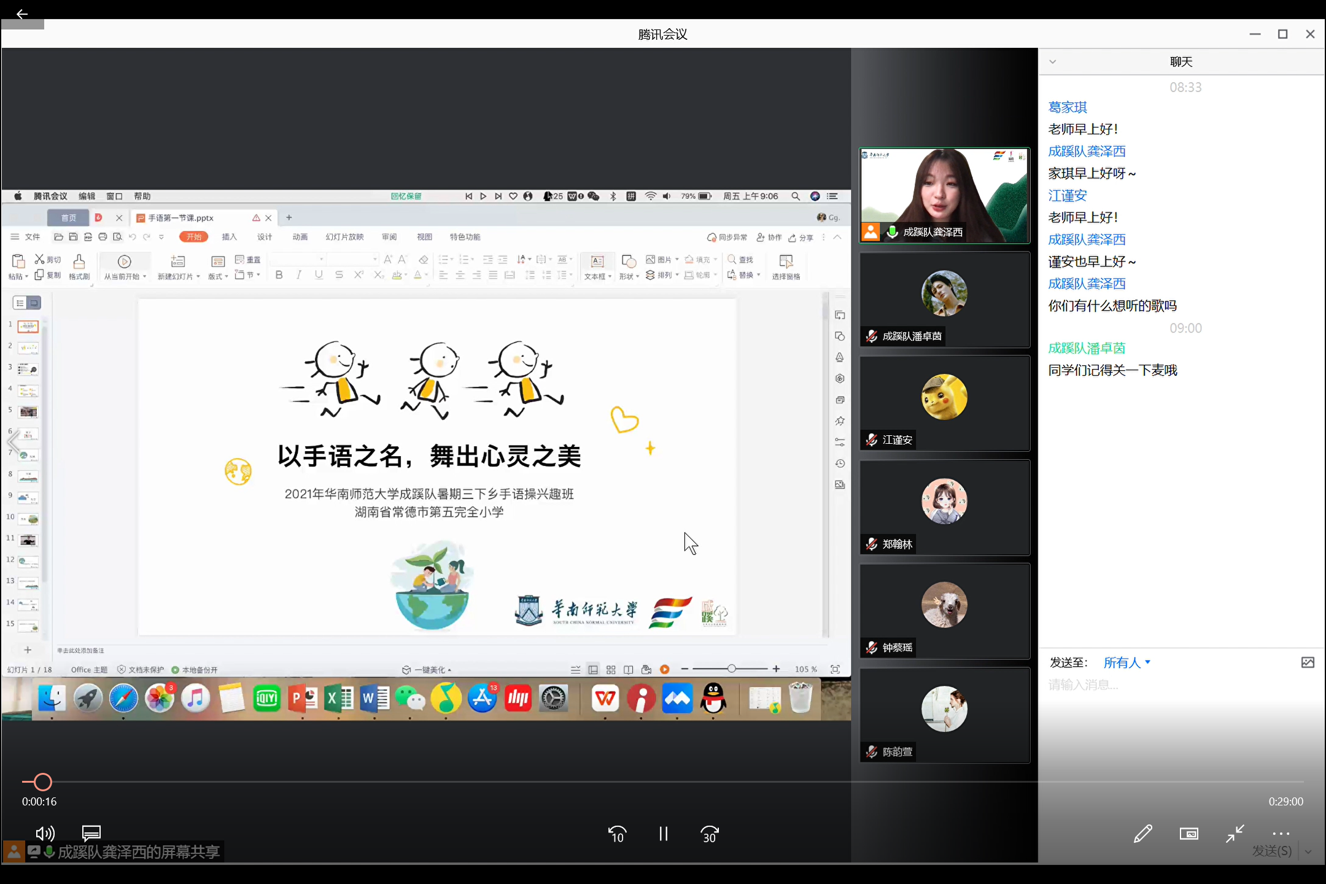Open the 动画 ribbon tab
The image size is (1326, 884).
(x=300, y=237)
